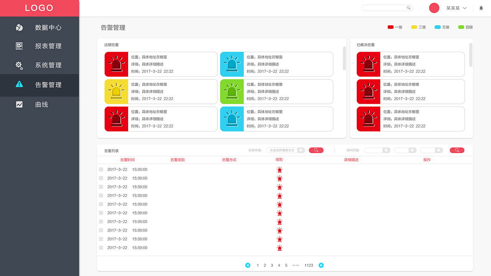Open notifications via the bell icon

(481, 8)
